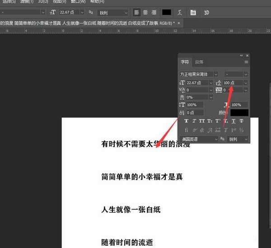Click the underline text style icon
The height and width of the screenshot is (248, 271).
point(233,121)
